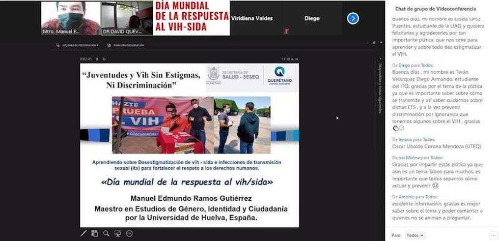Select the pen annotation tool below slide
Viewport: 499px width, 241px height.
[x=84, y=233]
